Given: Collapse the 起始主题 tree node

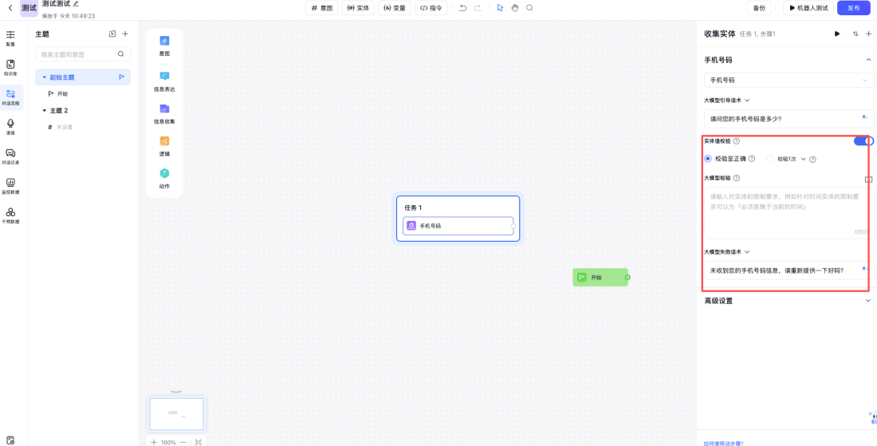Looking at the screenshot, I should 45,77.
